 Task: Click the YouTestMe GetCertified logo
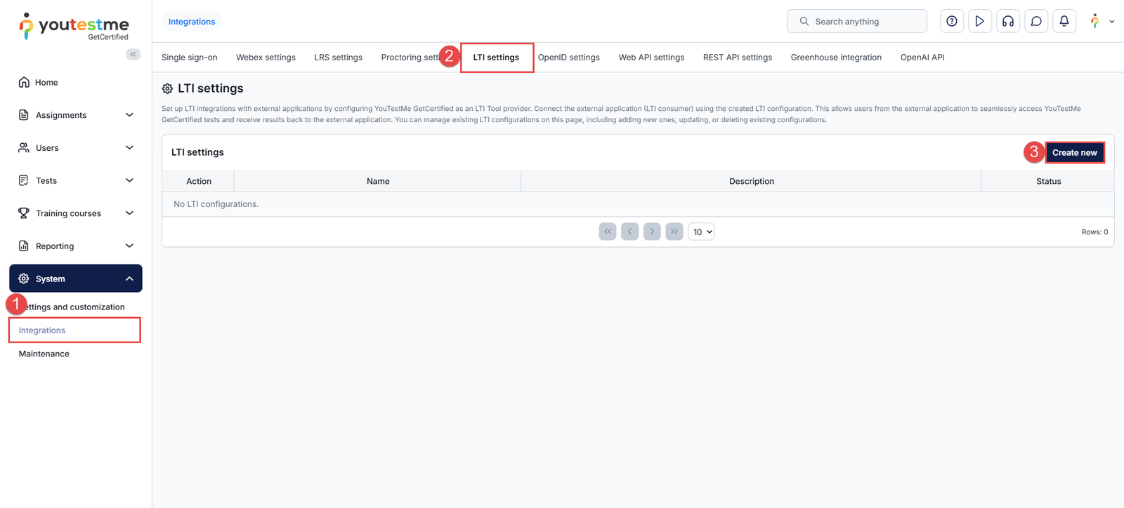74,27
